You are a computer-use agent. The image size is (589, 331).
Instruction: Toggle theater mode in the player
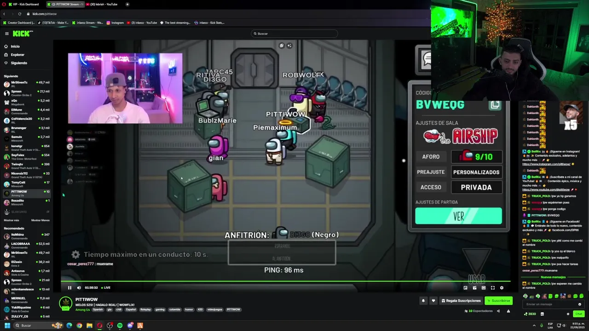[483, 288]
